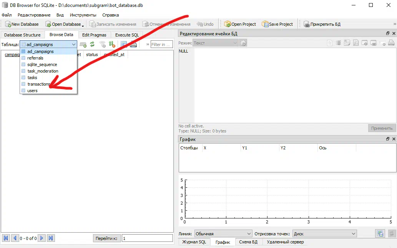Select referrals in the table list
The image size is (397, 248).
coord(48,58)
